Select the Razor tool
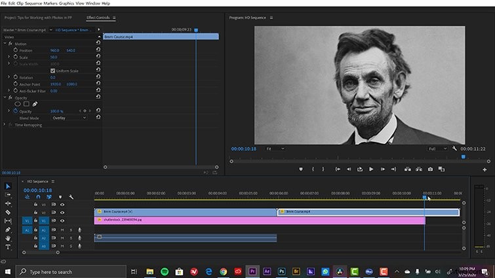 (x=8, y=212)
